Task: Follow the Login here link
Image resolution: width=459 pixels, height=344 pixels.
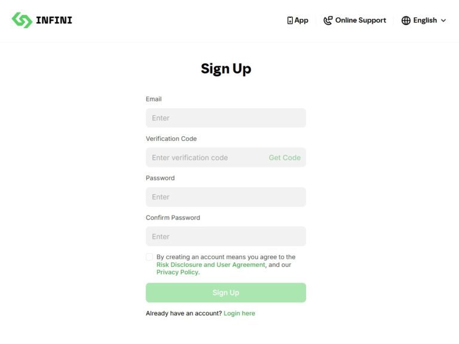Action: coord(239,314)
